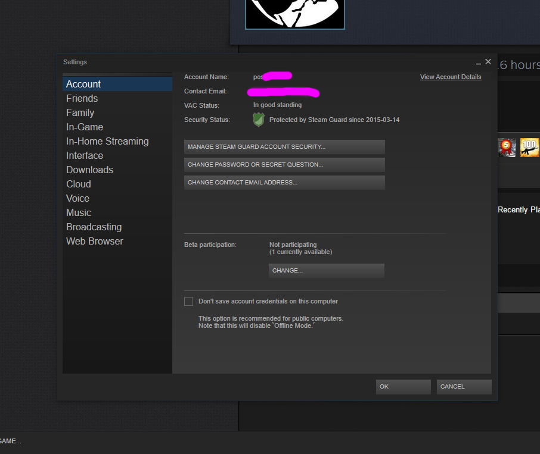
Task: Open the View Account Details link
Action: pos(451,77)
